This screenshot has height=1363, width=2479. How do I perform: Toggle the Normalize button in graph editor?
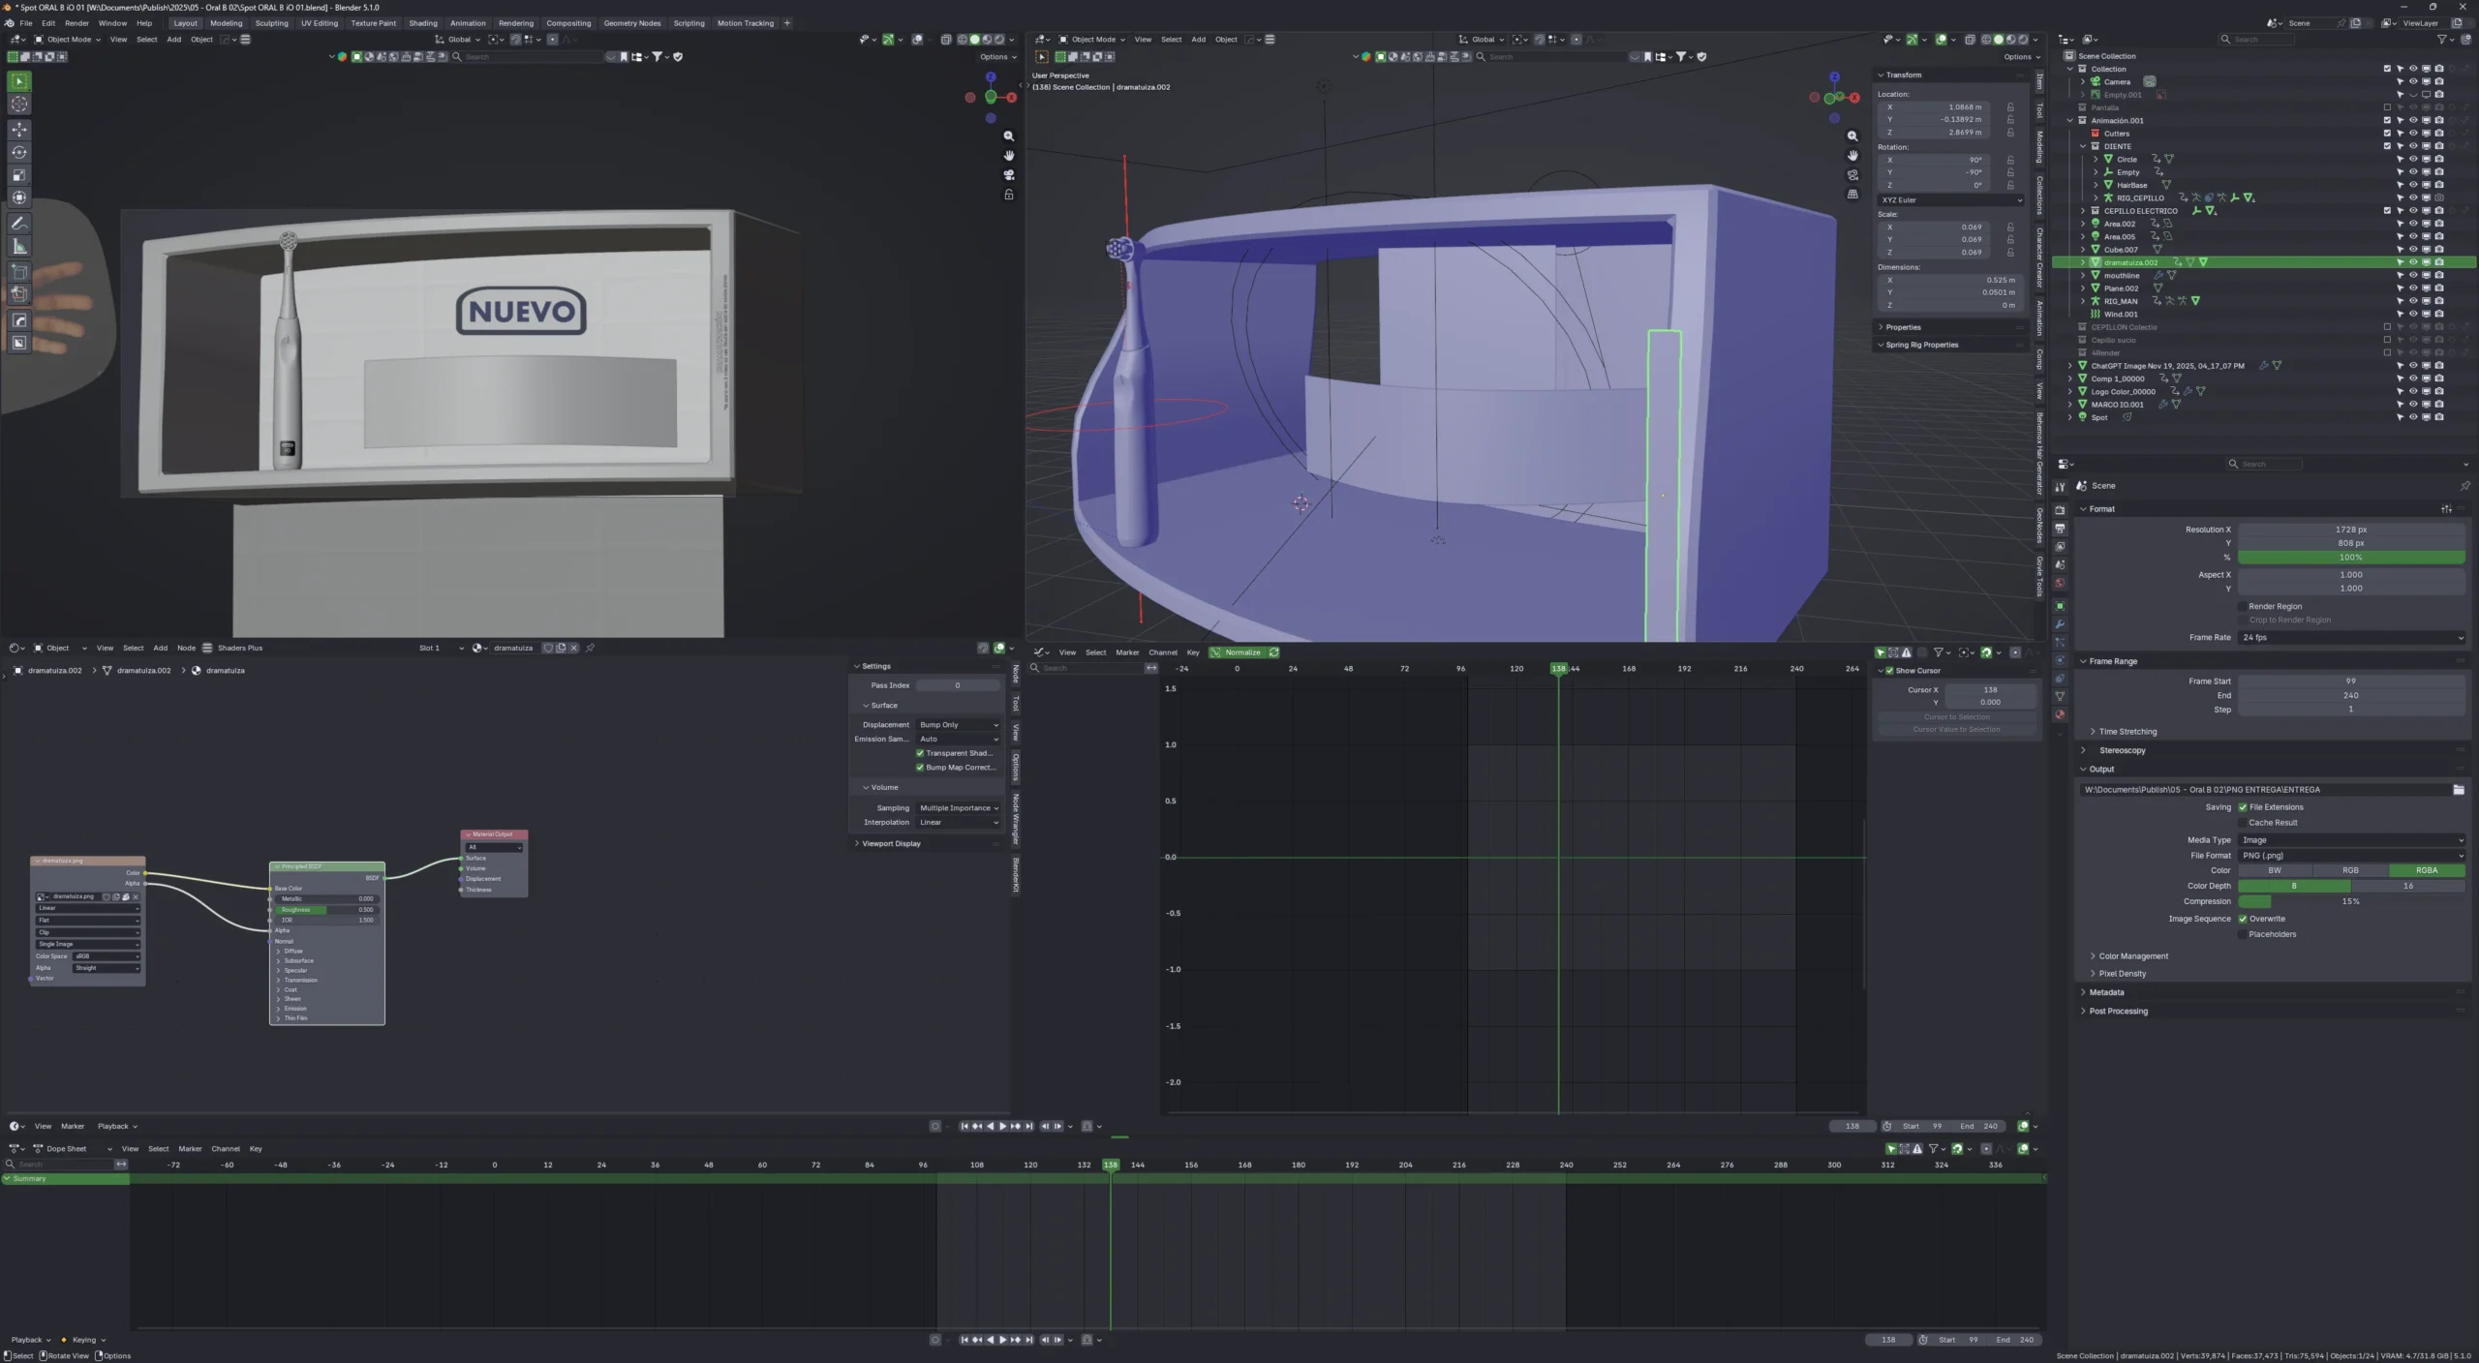pos(1244,652)
